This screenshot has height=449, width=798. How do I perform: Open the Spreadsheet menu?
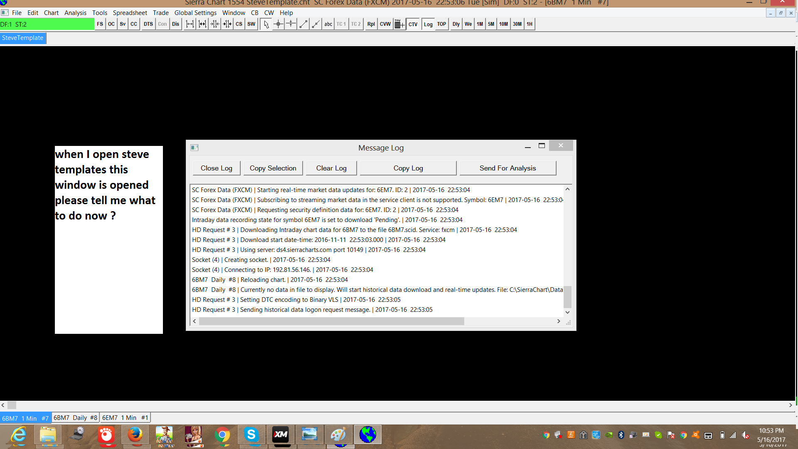pos(130,13)
